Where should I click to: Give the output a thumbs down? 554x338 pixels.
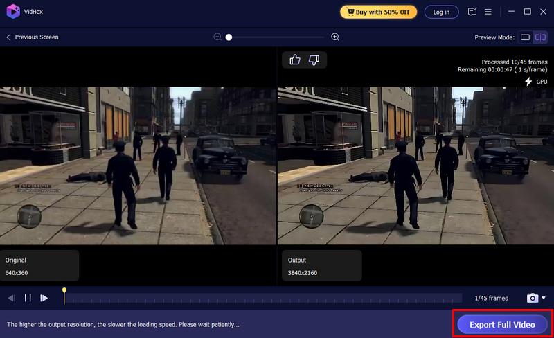coord(314,60)
